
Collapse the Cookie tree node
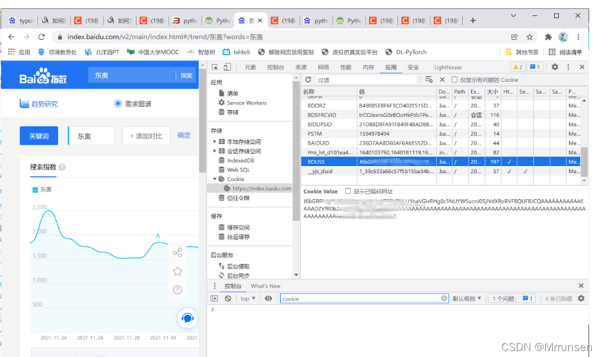(215, 179)
